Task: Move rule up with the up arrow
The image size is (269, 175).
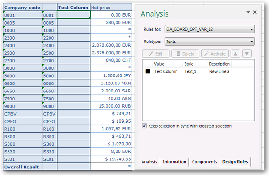Action: 235,54
